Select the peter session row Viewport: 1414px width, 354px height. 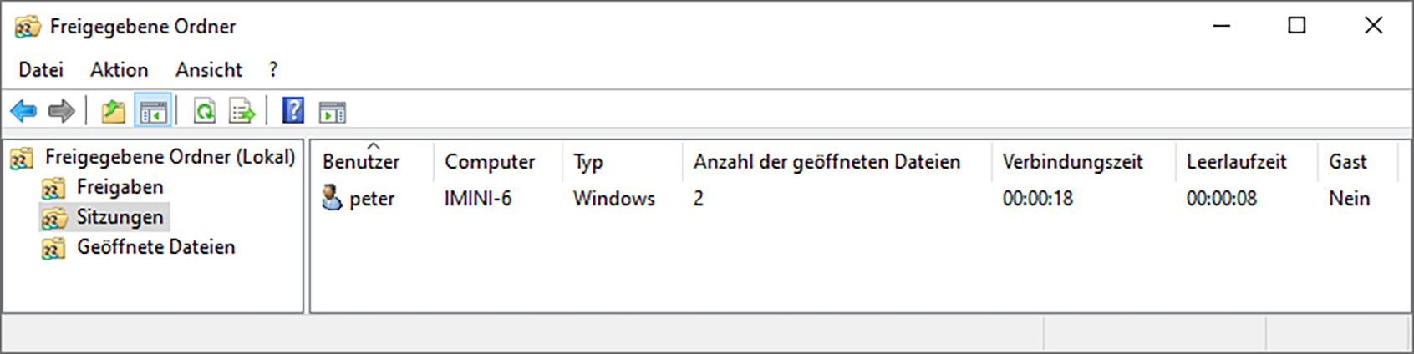[x=371, y=199]
